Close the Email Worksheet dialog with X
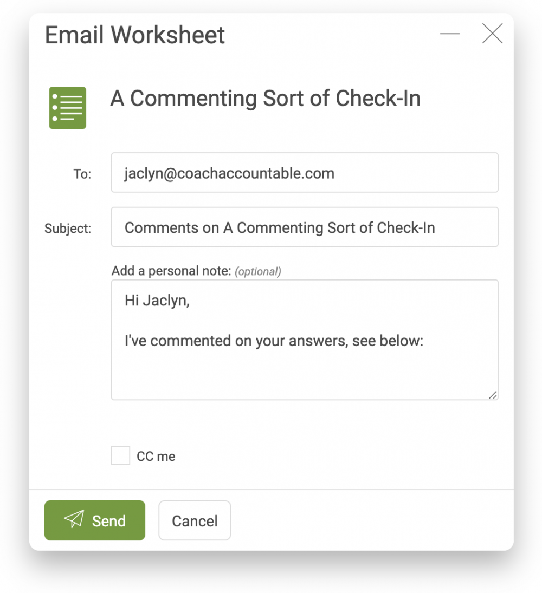 click(493, 33)
